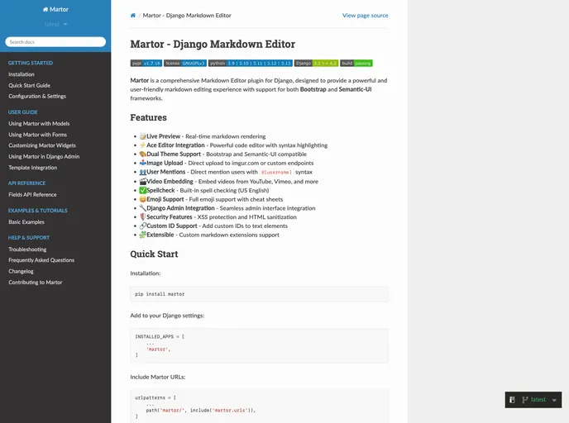Click latest label in bottom flyout
This screenshot has width=569, height=423.
click(x=538, y=399)
